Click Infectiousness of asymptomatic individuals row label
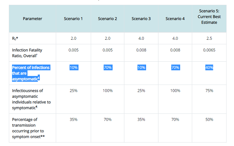 (31, 99)
